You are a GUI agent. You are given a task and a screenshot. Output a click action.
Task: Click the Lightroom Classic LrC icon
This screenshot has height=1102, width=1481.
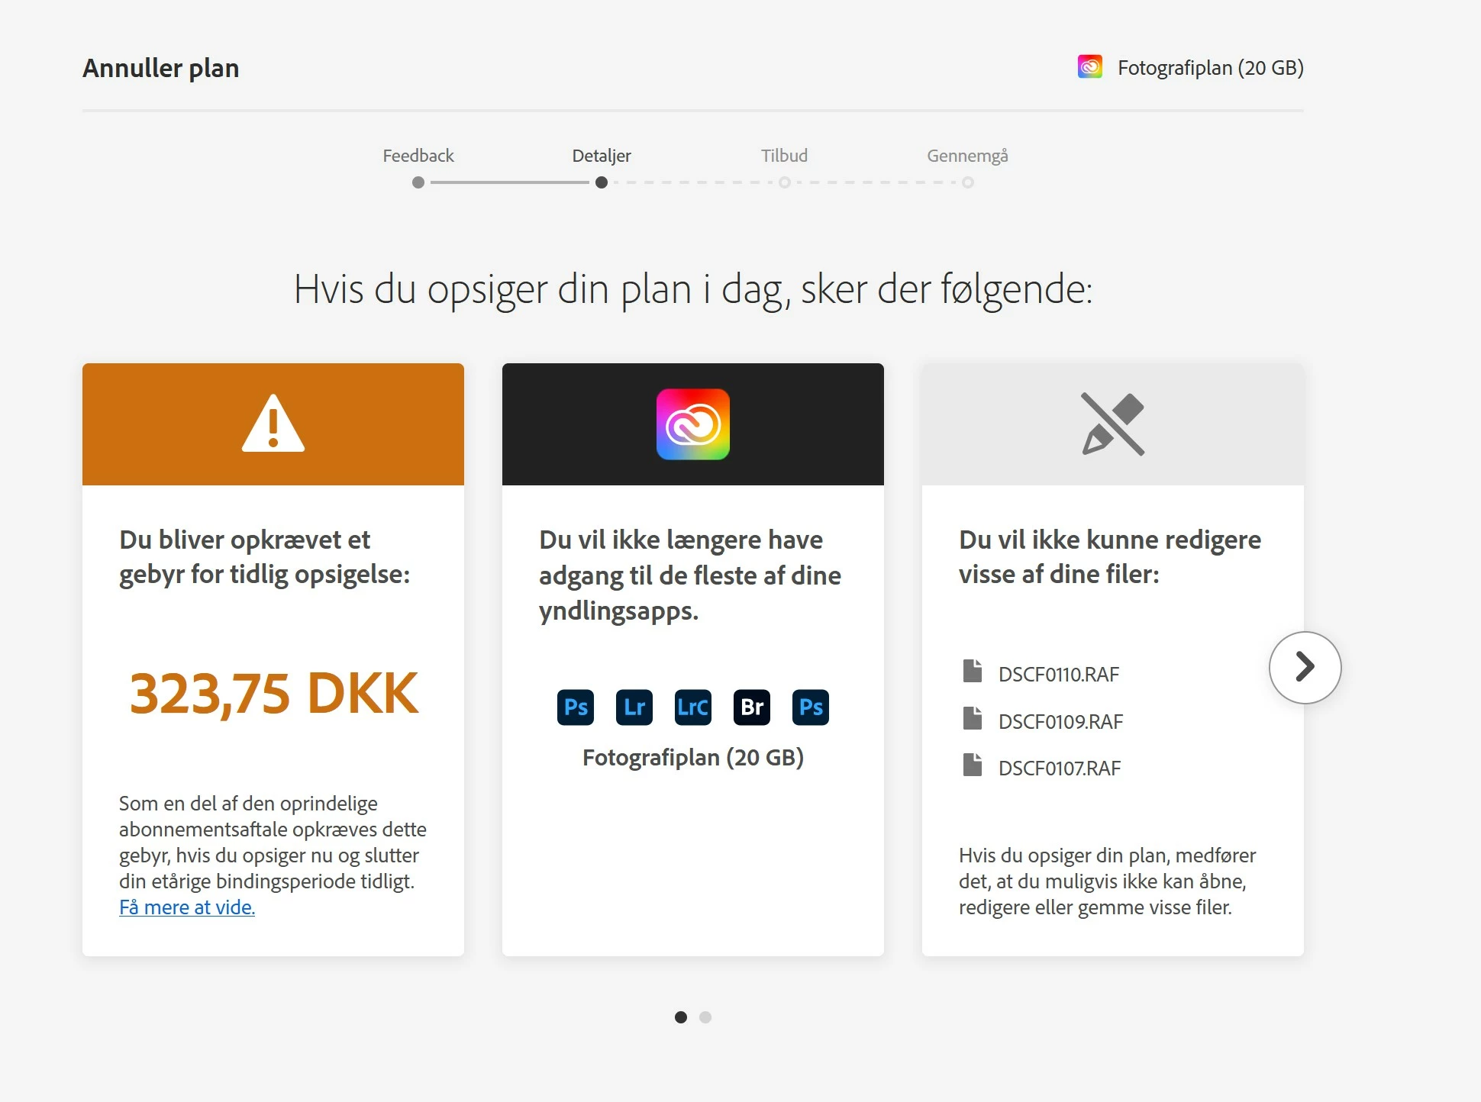(x=693, y=707)
